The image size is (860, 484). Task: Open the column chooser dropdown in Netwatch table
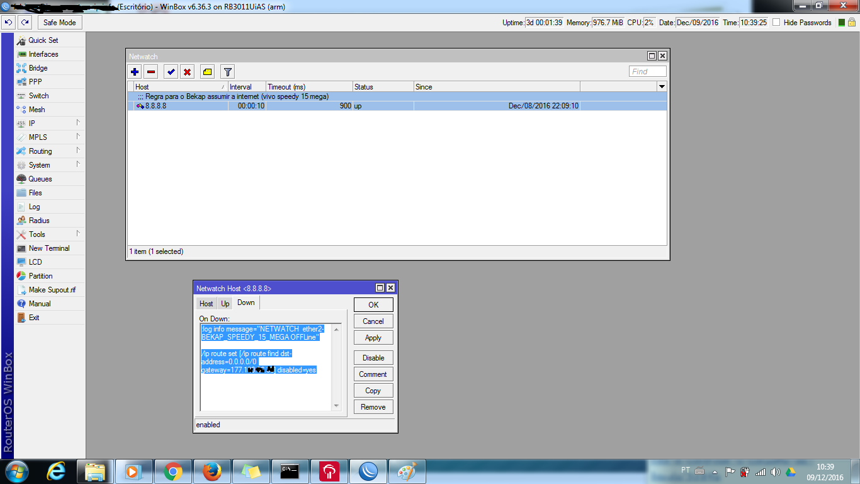pyautogui.click(x=662, y=86)
